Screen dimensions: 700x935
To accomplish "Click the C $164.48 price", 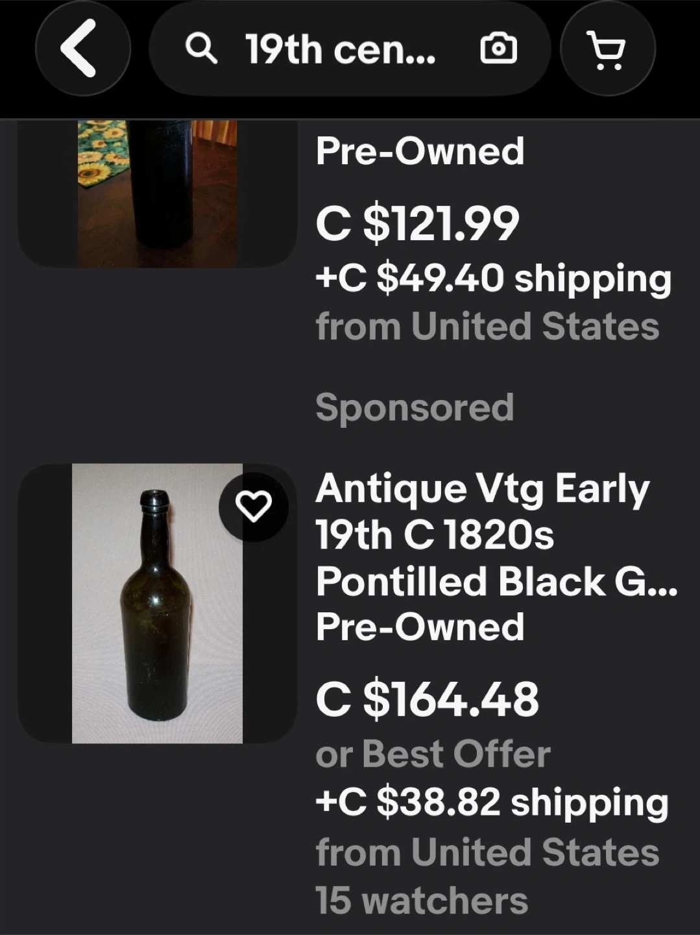I will click(427, 699).
